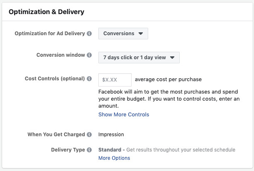The width and height of the screenshot is (254, 171).
Task: Click the Delivery Type label
Action: [67, 150]
